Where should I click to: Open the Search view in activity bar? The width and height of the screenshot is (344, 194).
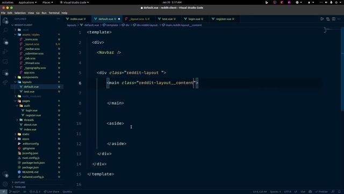[5, 30]
